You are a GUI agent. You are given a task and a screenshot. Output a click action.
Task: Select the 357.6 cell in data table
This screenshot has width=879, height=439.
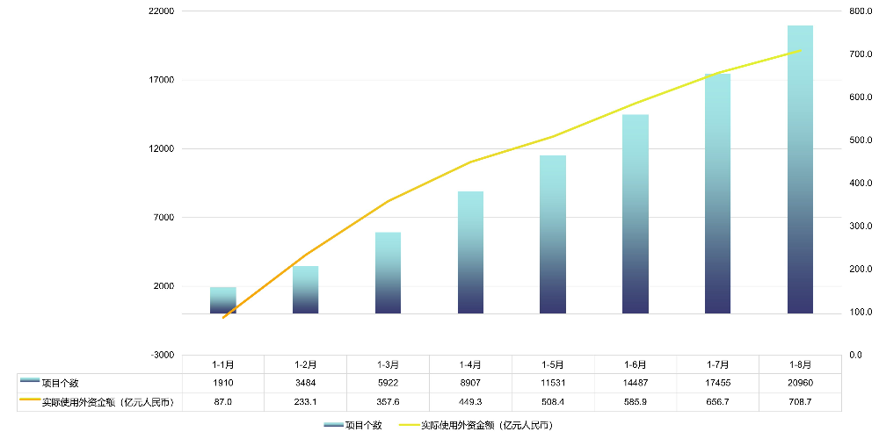click(x=388, y=401)
